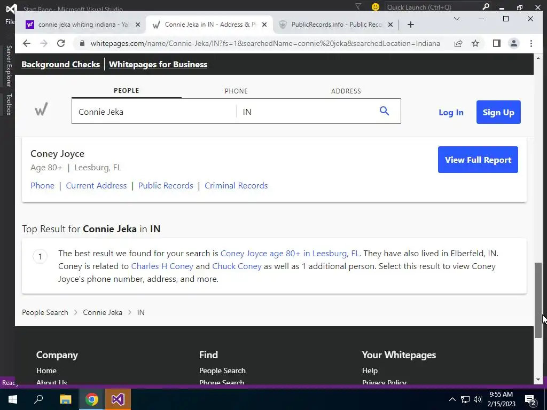This screenshot has height=410, width=547.
Task: Click the scrollbar down arrow
Action: click(x=538, y=380)
